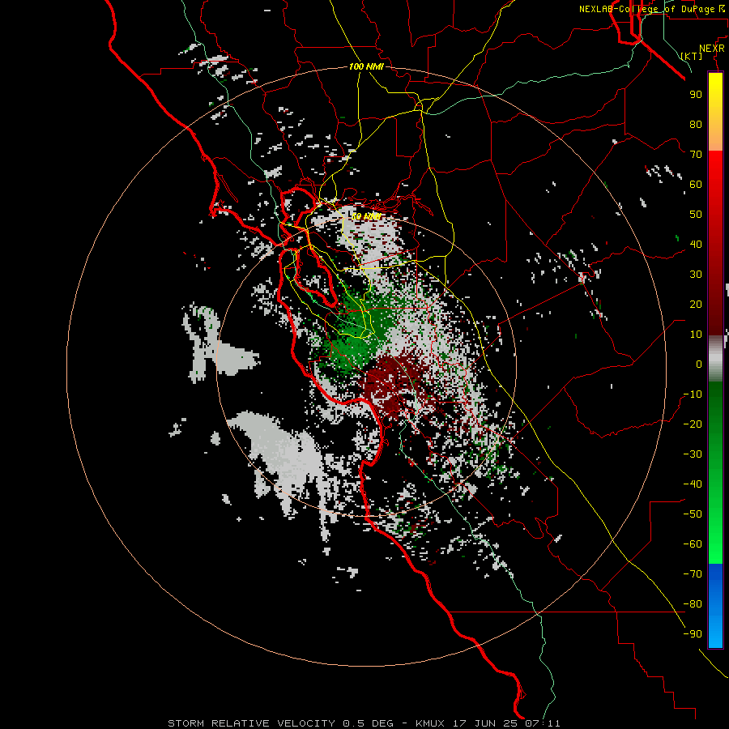
Task: Click the 100 NMI range ring label
Action: [x=366, y=67]
